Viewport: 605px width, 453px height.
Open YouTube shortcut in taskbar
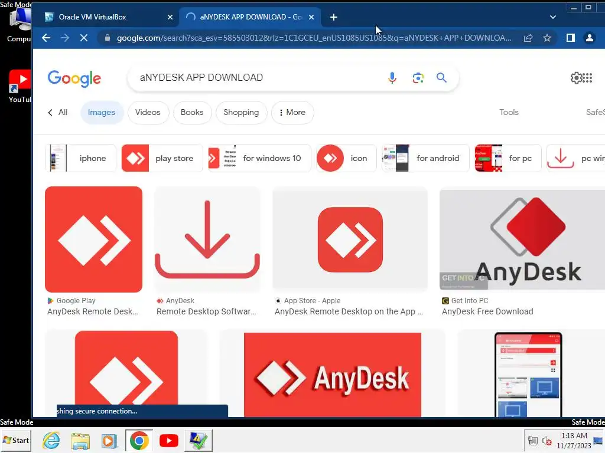coord(168,440)
